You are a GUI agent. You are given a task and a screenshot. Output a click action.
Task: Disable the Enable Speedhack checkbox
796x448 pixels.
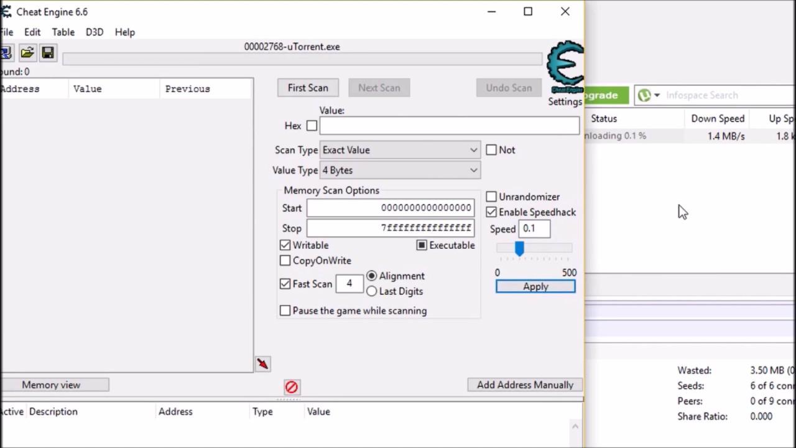(x=491, y=212)
